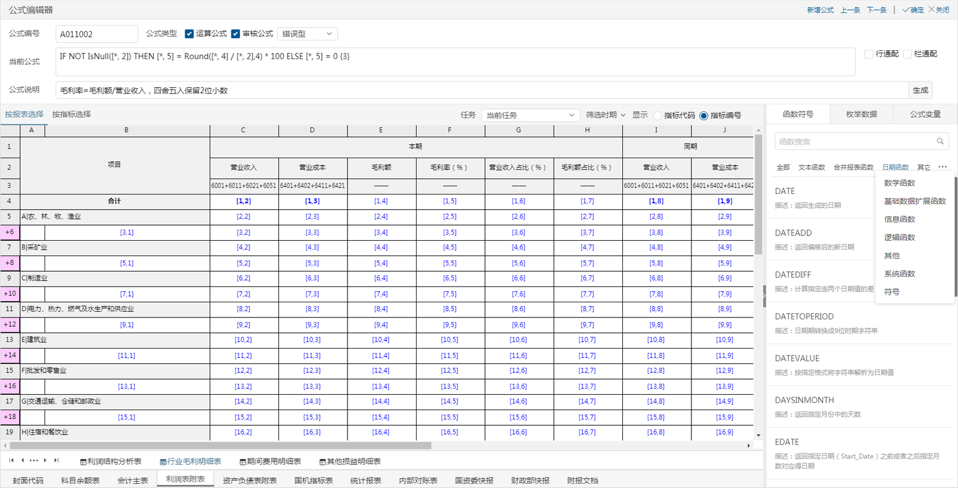
Task: Expand the 筛选时期 period filter
Action: point(605,115)
